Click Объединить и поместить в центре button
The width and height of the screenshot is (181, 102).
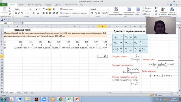74,13
